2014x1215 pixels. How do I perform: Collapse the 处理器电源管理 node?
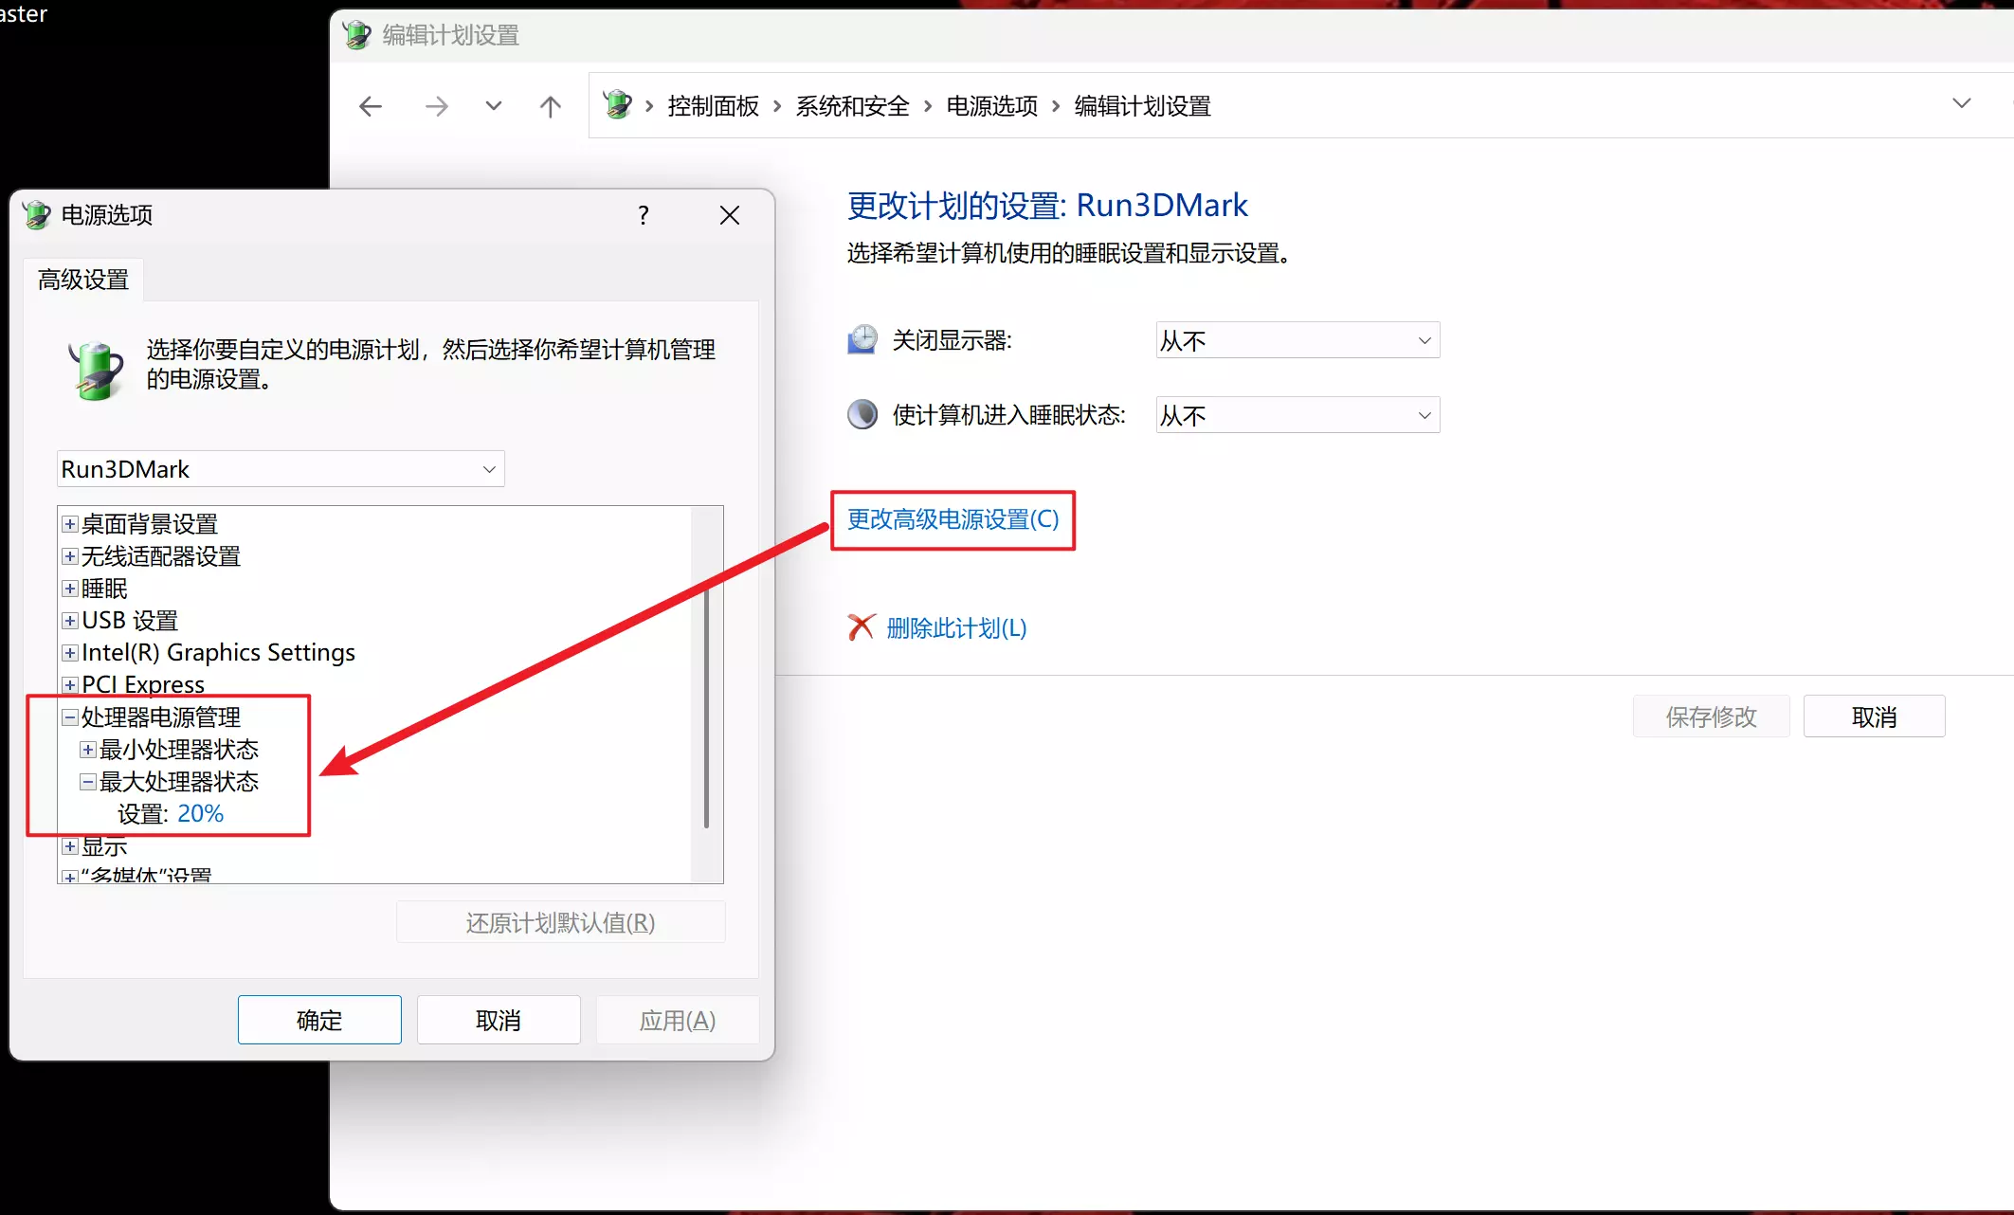[70, 717]
